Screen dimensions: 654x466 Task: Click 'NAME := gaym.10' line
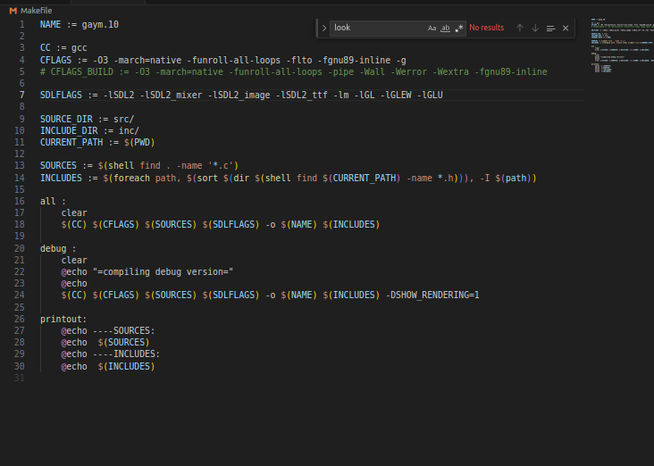click(x=80, y=25)
